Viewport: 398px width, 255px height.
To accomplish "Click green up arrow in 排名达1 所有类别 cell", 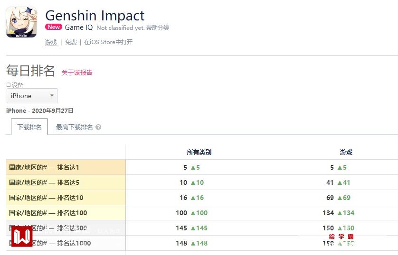I will 193,167.
